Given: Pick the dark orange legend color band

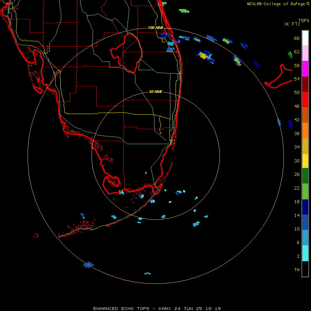Looking at the screenshot, I should (305, 115).
